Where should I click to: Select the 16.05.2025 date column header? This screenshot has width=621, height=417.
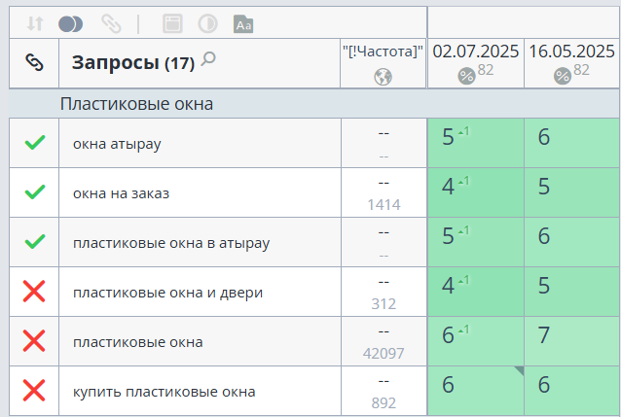[572, 63]
